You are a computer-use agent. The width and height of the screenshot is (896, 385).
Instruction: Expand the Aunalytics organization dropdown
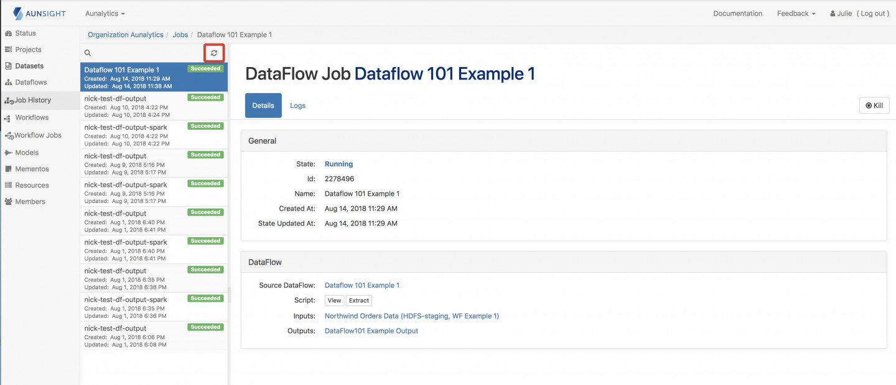105,13
